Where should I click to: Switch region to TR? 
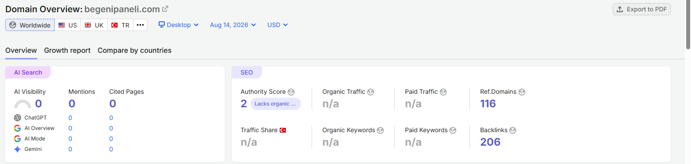pyautogui.click(x=120, y=25)
